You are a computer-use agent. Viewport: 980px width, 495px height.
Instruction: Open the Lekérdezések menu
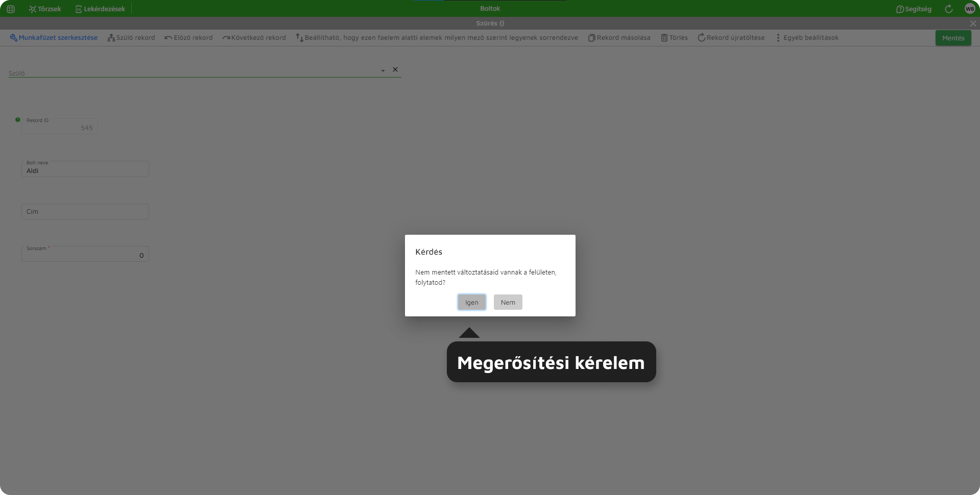click(100, 9)
